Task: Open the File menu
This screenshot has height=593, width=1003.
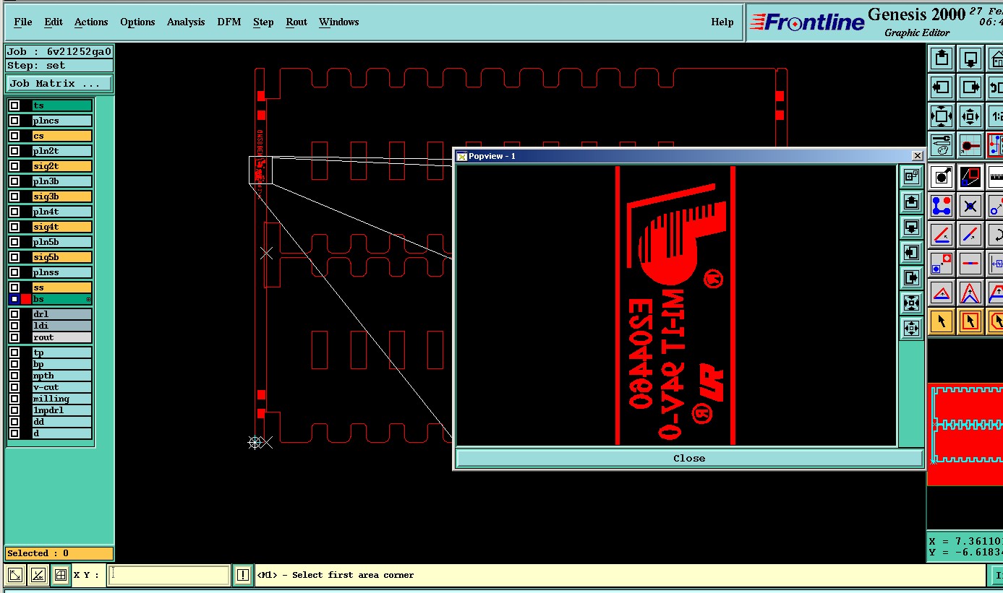Action: coord(23,22)
